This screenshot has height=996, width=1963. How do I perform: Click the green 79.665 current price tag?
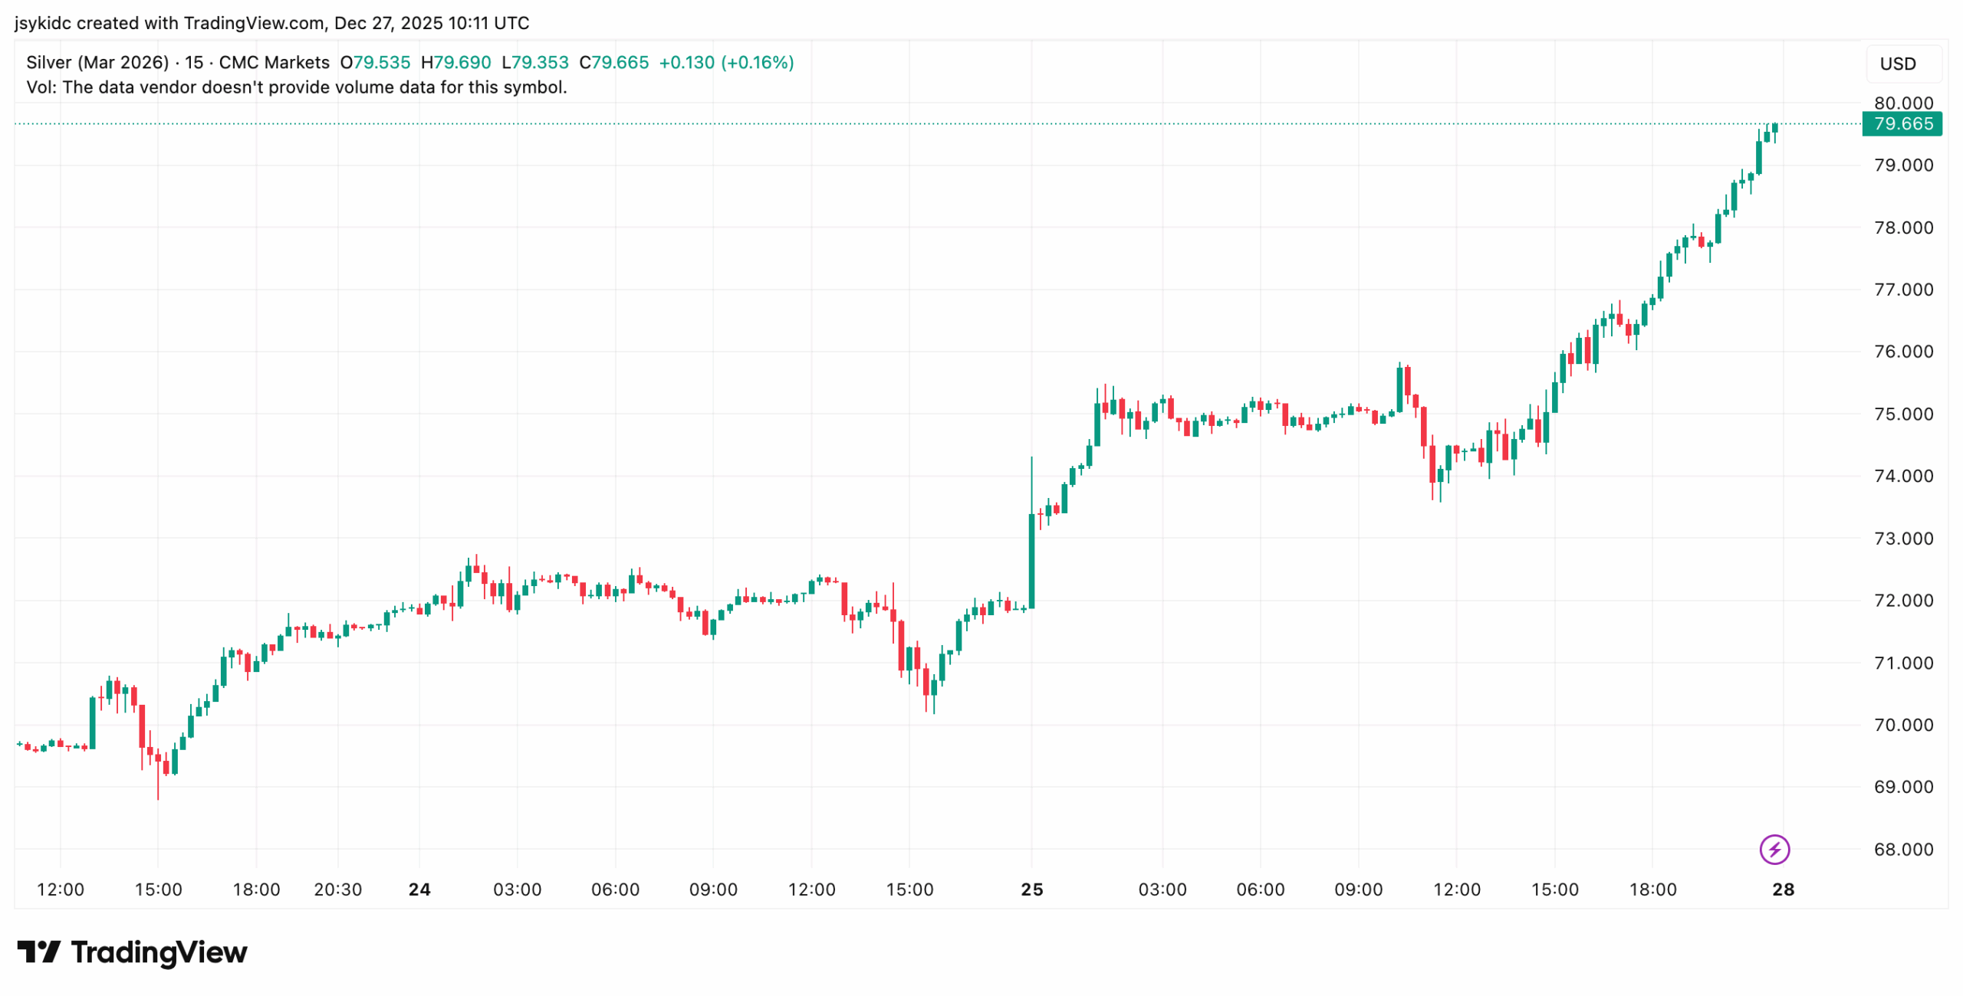coord(1902,123)
